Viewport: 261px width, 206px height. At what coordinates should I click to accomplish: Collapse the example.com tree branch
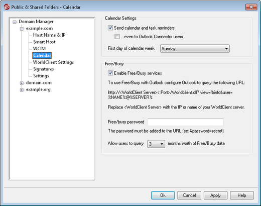pos(22,29)
